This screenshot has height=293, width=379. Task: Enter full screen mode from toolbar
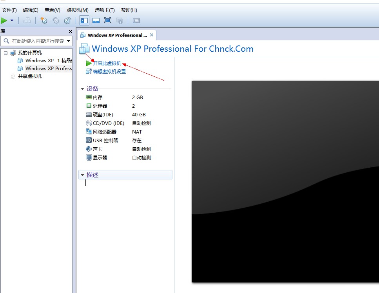click(x=107, y=20)
